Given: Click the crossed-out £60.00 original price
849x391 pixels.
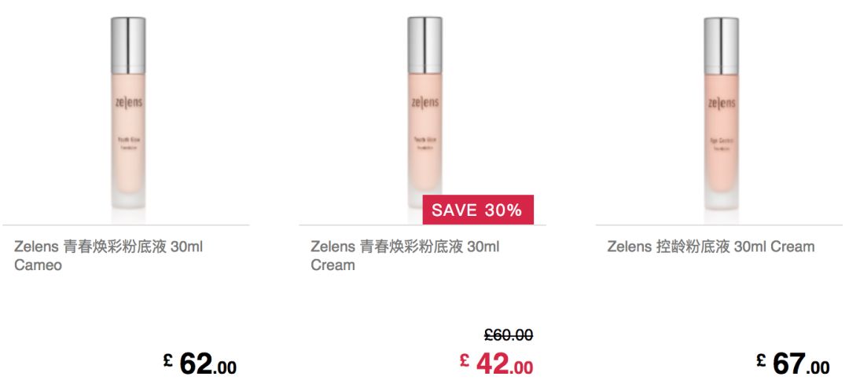Looking at the screenshot, I should 509,335.
